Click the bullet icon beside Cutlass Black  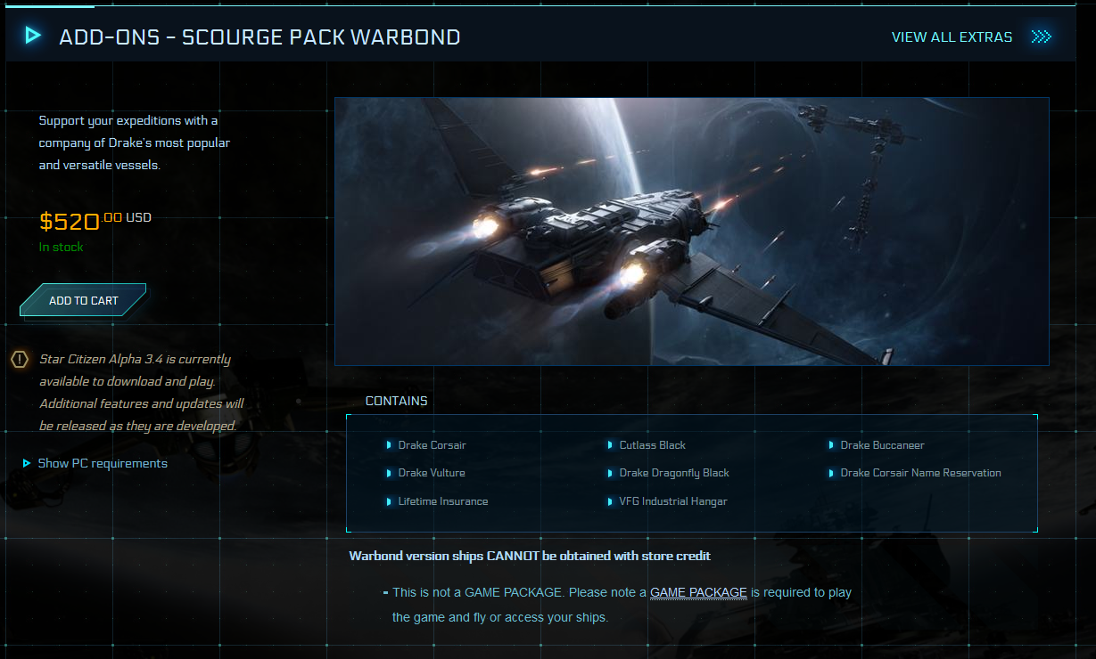coord(610,445)
